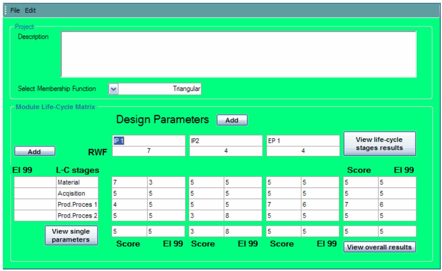Select the EP 1 parameter name field
This screenshot has width=442, height=271.
303,141
